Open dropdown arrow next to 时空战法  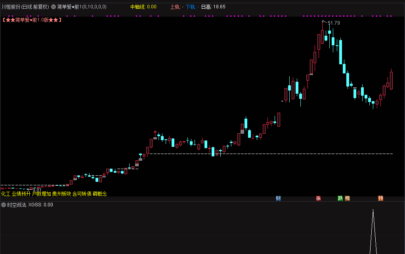pyautogui.click(x=4, y=205)
